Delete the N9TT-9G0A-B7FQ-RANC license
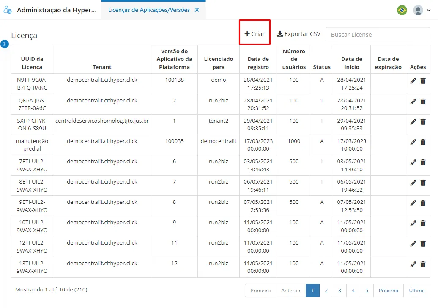The width and height of the screenshot is (438, 308). 423,81
